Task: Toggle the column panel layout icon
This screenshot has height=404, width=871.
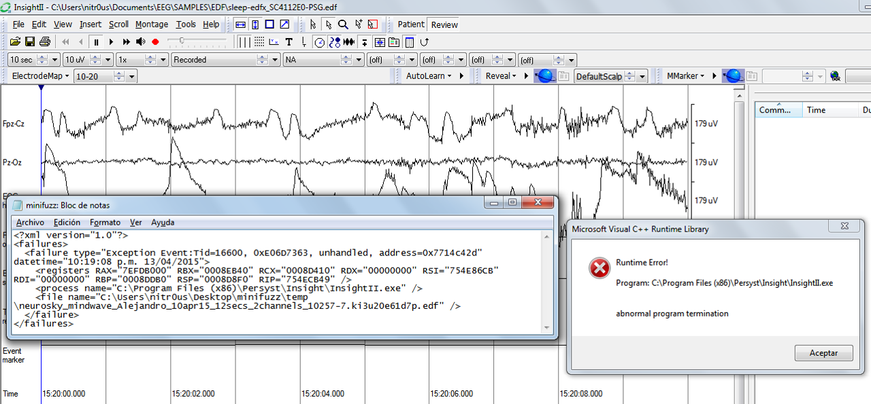Action: coord(409,42)
